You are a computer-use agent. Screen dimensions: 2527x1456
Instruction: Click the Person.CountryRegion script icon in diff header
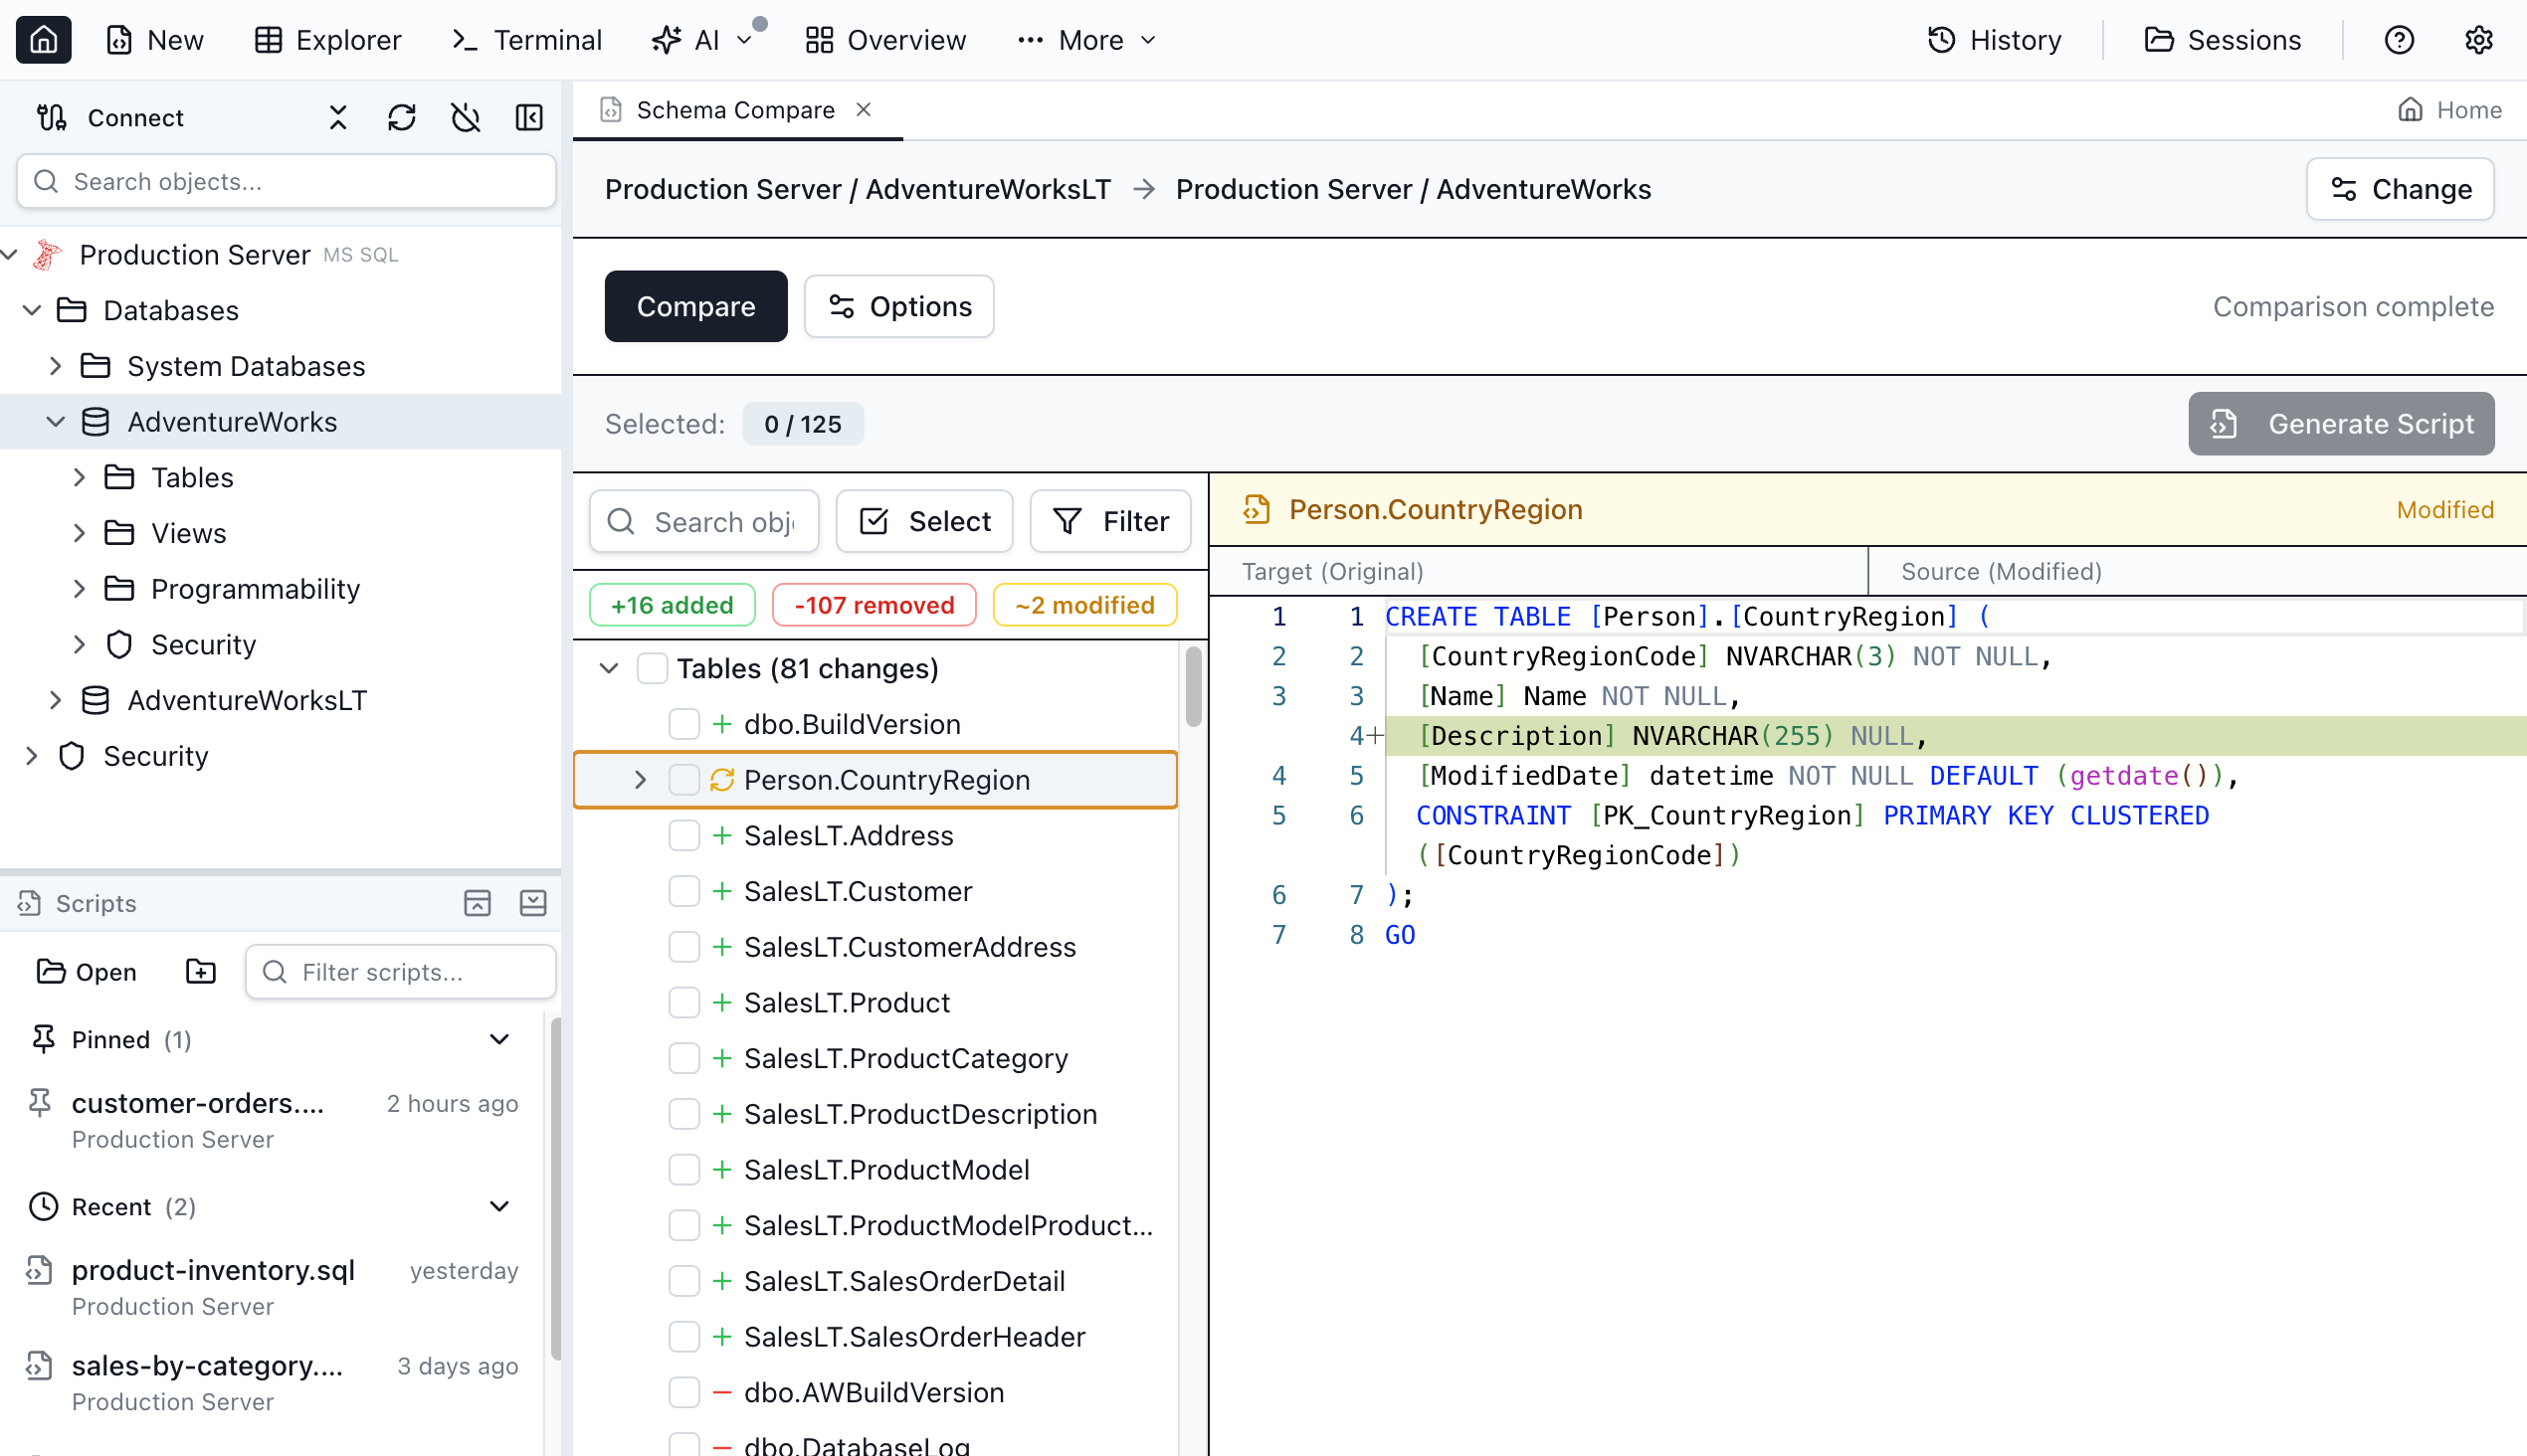1257,509
